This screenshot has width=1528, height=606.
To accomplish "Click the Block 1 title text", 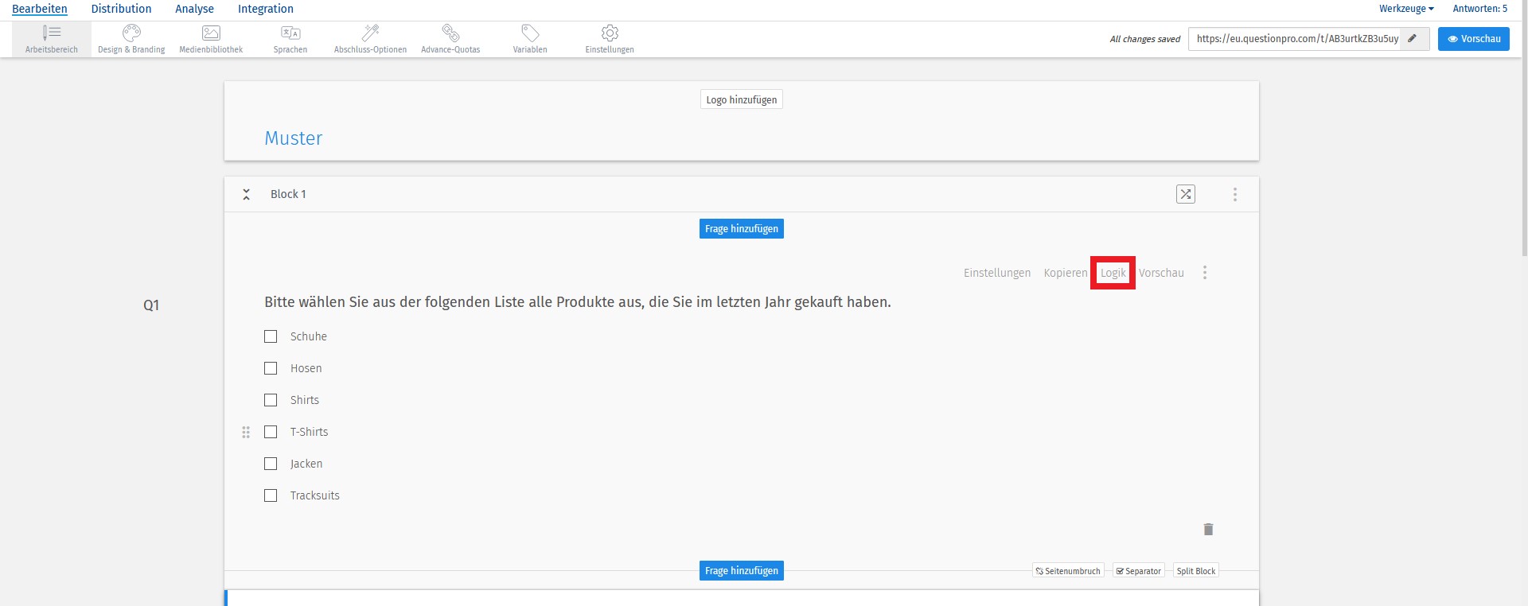I will tap(288, 194).
